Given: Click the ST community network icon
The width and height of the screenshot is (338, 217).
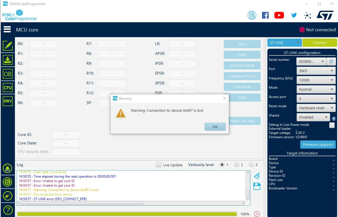Looking at the screenshot, I should pyautogui.click(x=308, y=15).
